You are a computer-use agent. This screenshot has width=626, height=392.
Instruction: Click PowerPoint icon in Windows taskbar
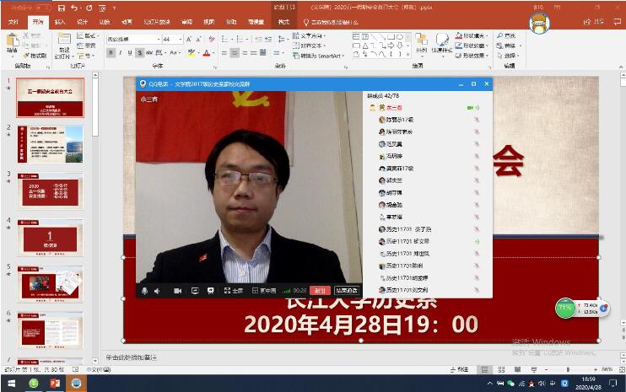pos(55,384)
